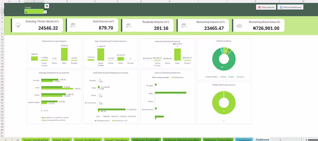Switch to the Calculations sheet tab
The width and height of the screenshot is (318, 141).
[x=244, y=140]
